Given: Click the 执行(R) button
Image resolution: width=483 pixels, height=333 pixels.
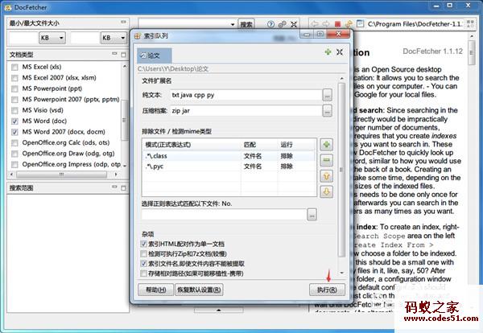Looking at the screenshot, I should [x=327, y=290].
